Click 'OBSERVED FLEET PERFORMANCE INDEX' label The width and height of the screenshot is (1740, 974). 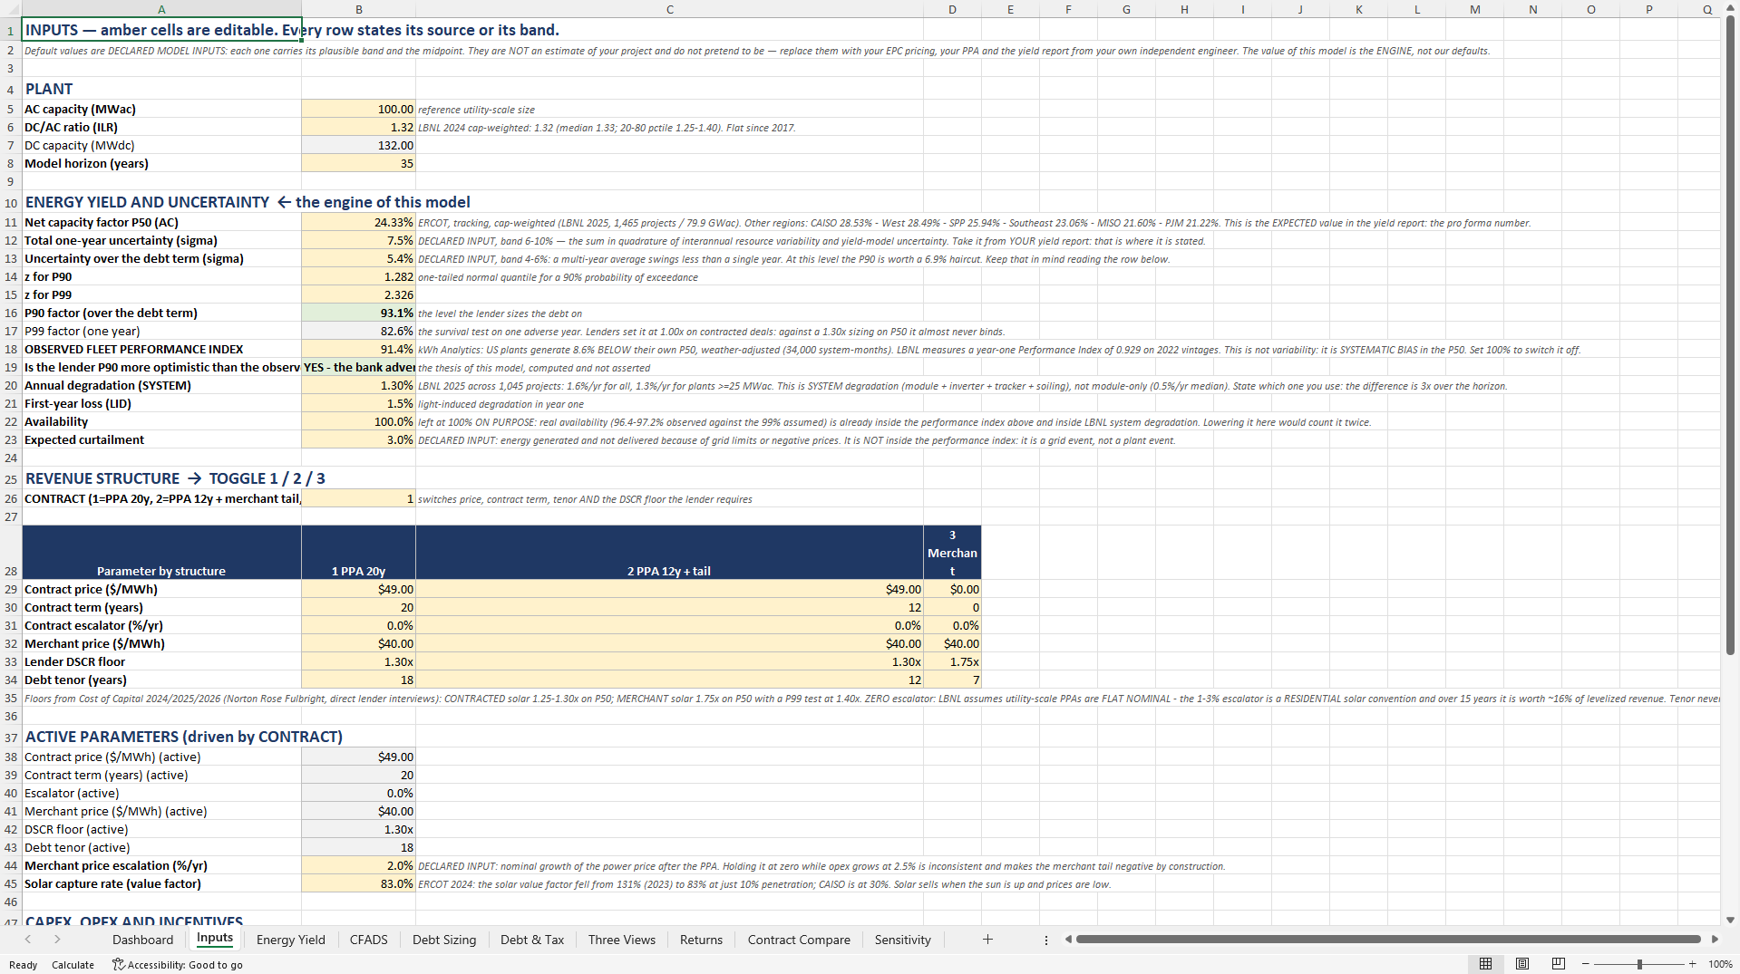[x=134, y=349]
